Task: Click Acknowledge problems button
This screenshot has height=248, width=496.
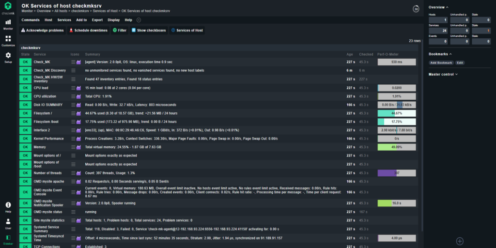Action: [43, 31]
